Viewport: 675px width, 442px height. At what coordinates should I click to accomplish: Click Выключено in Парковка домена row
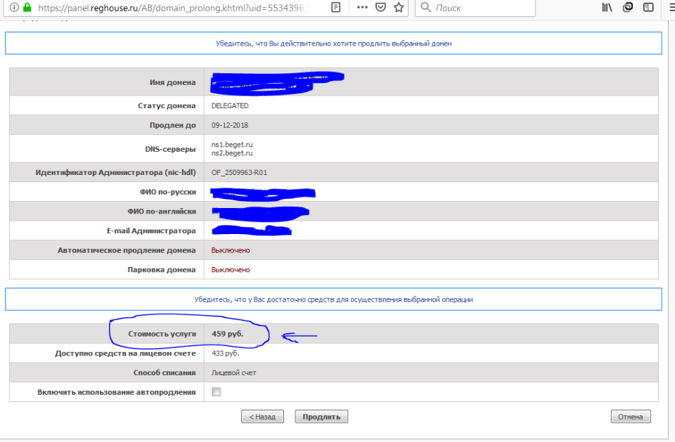tap(231, 270)
